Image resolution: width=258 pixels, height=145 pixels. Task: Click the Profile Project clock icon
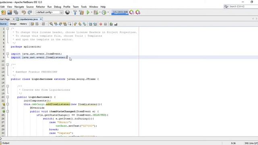pos(104,12)
